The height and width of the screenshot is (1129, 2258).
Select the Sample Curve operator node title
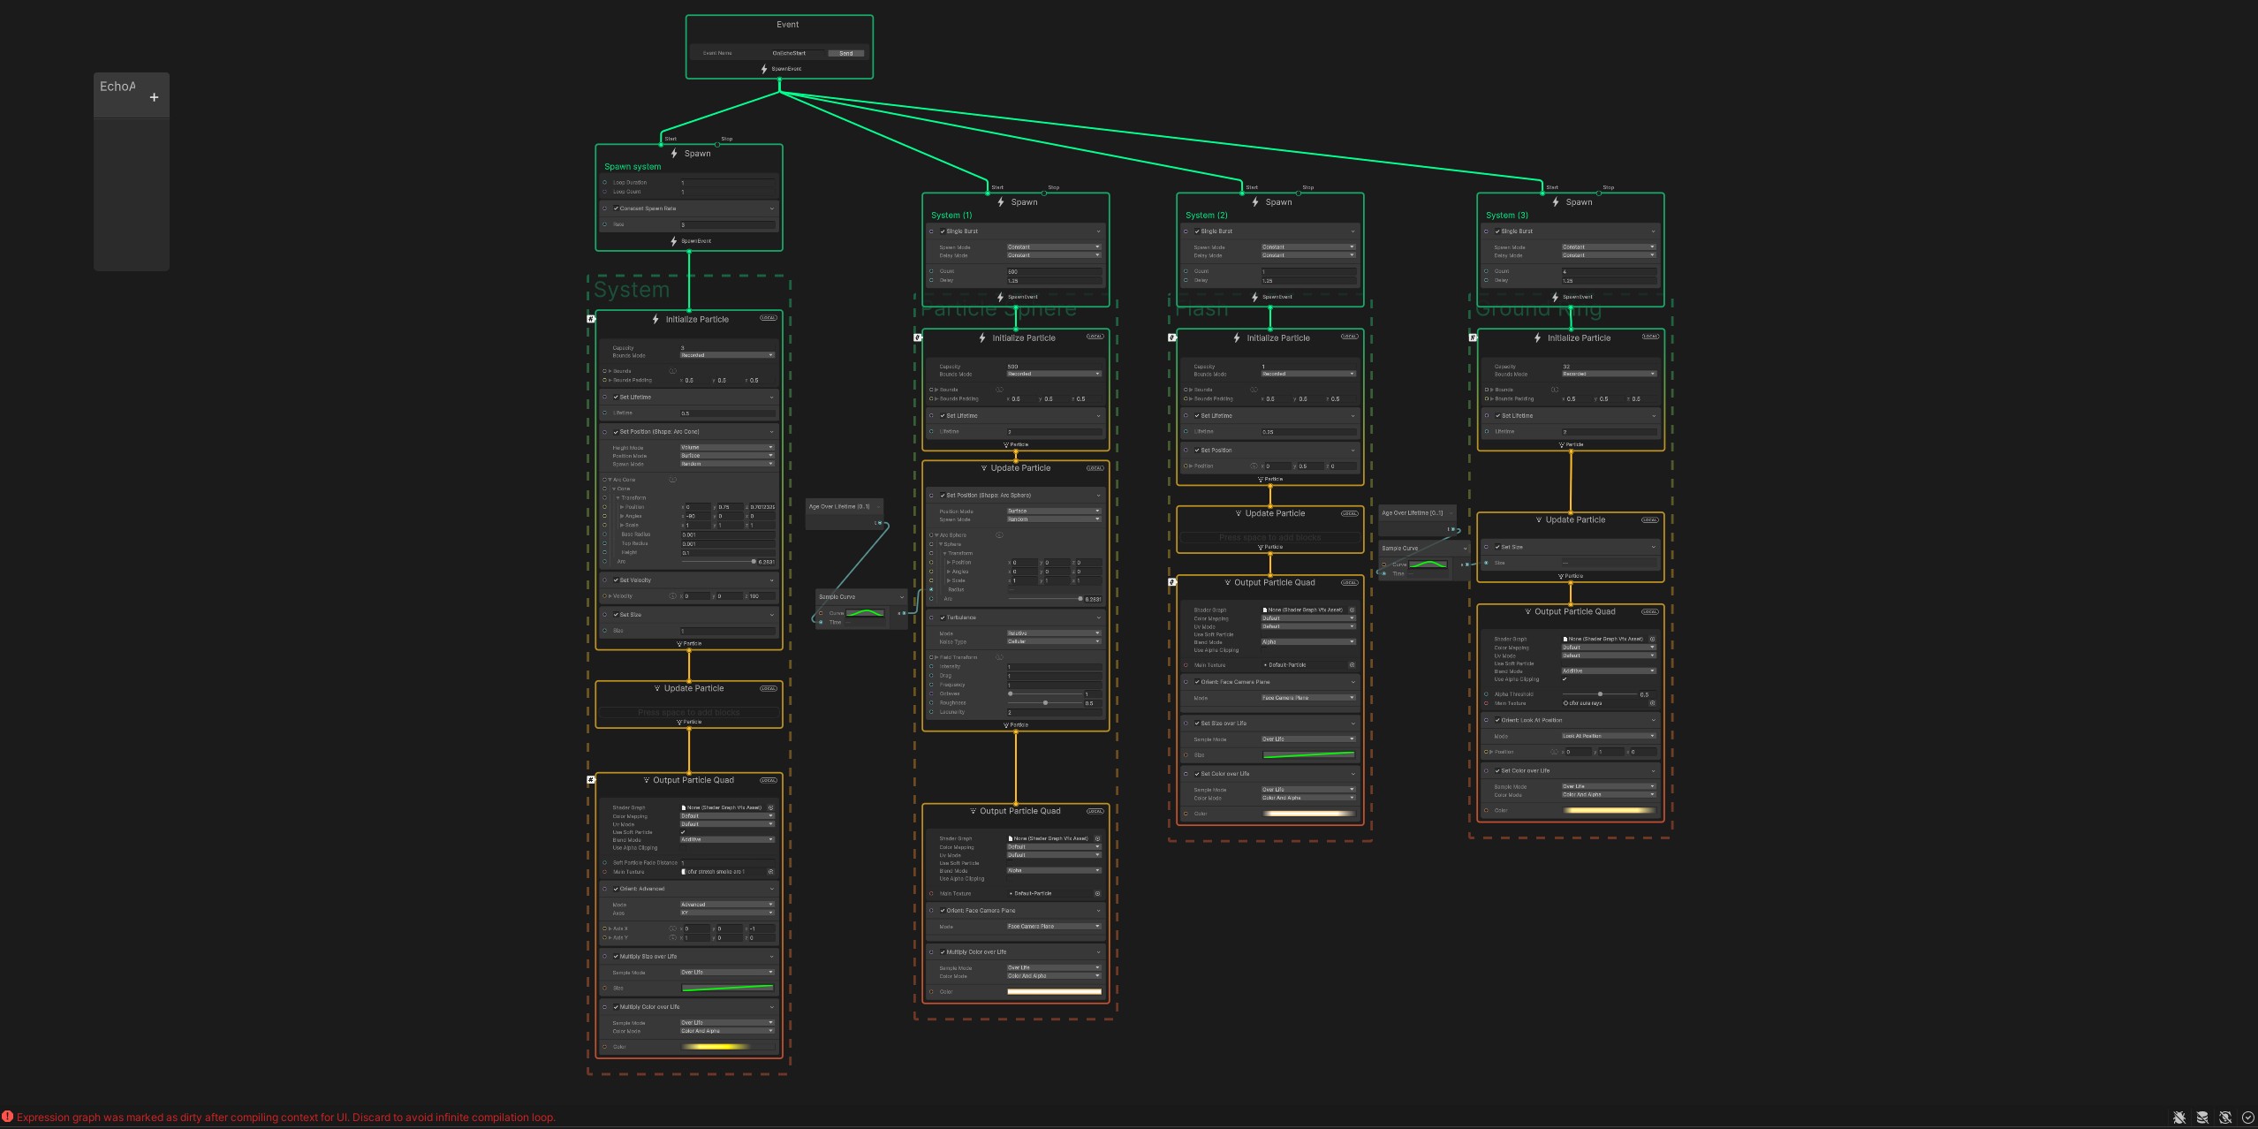(837, 597)
